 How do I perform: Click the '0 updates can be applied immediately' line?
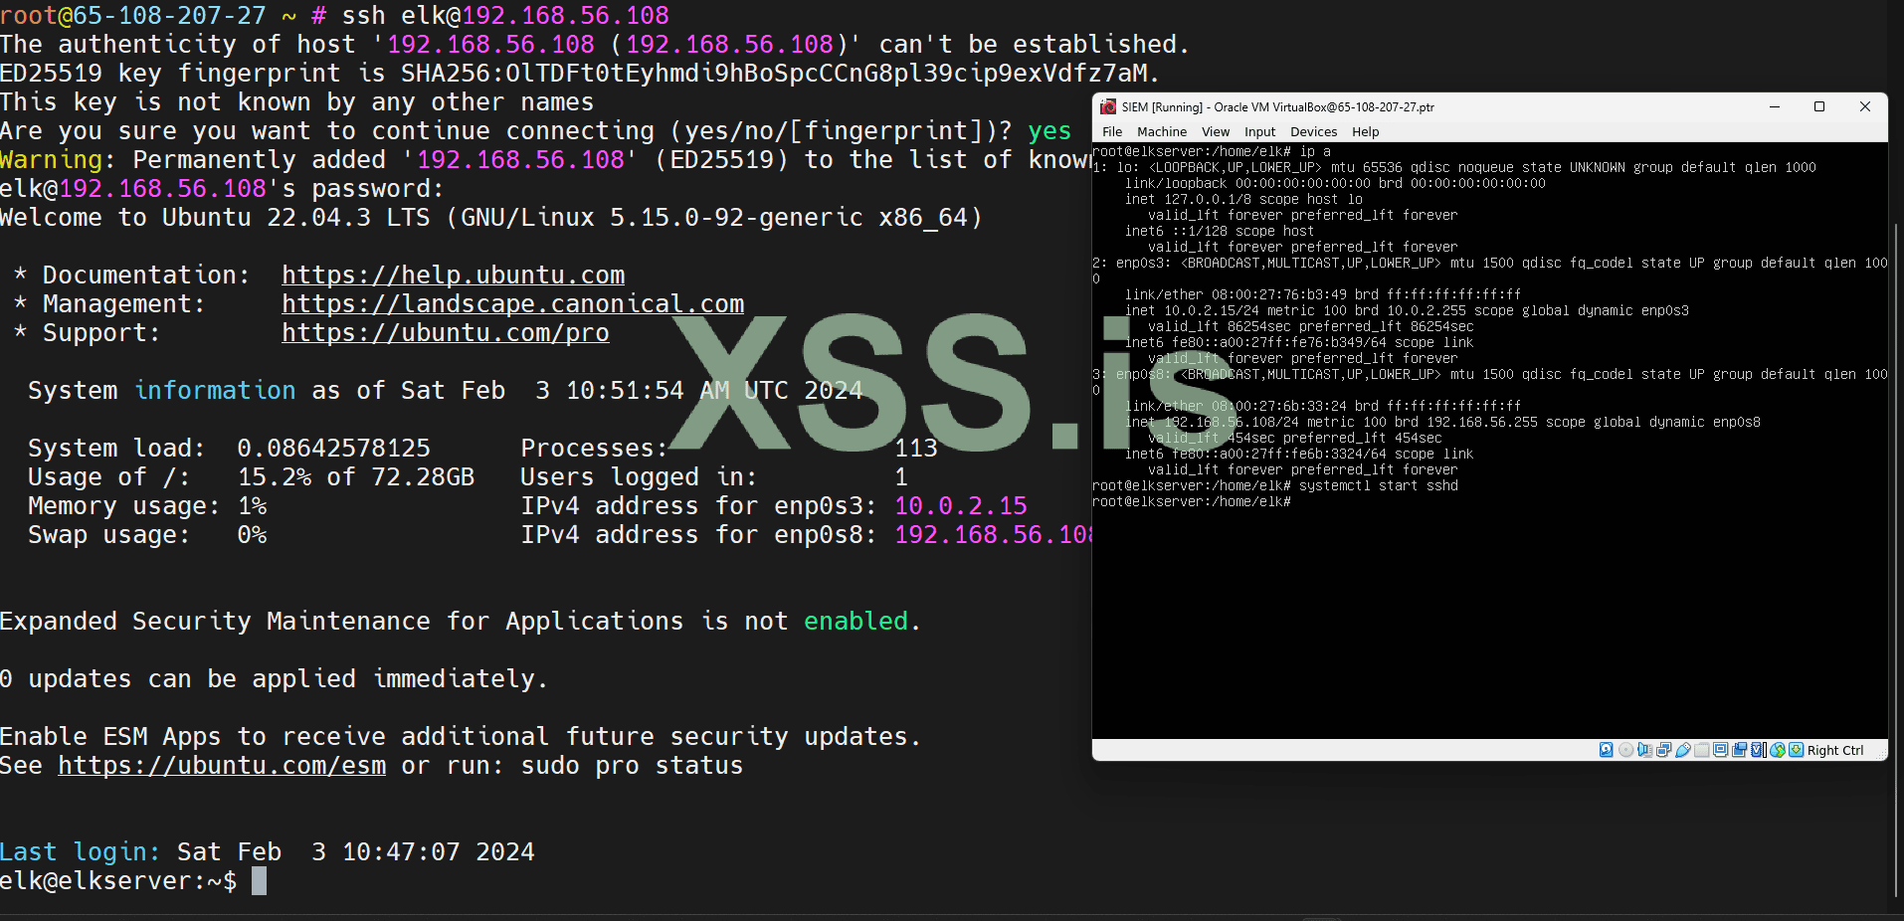point(274,678)
